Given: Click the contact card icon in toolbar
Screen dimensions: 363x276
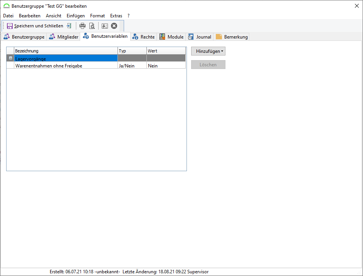Looking at the screenshot, I should tap(105, 26).
